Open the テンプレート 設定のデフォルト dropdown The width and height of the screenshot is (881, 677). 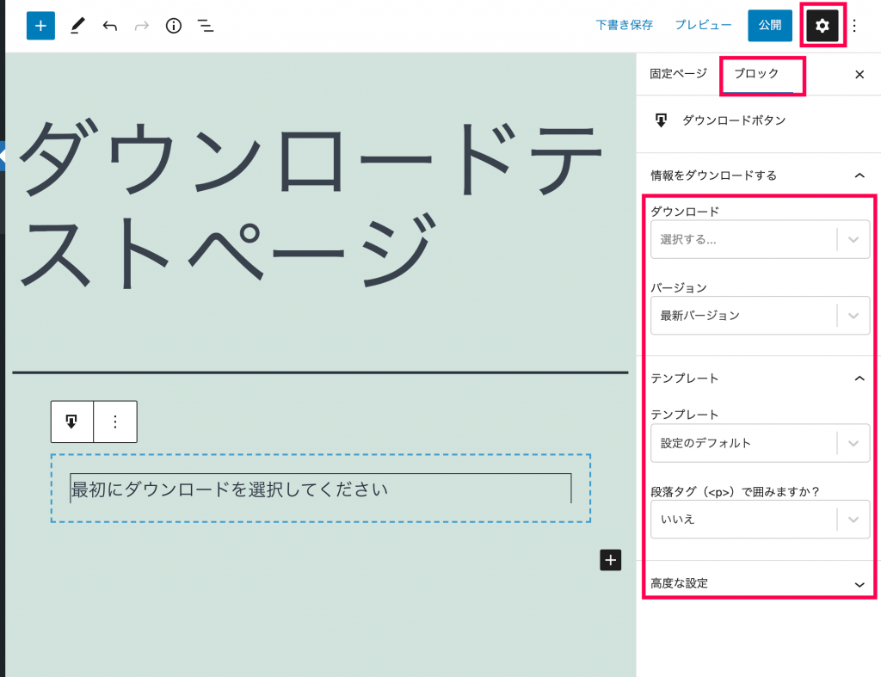coord(760,443)
